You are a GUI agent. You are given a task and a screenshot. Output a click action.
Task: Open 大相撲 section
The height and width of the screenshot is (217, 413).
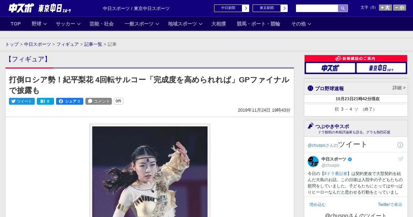click(219, 24)
